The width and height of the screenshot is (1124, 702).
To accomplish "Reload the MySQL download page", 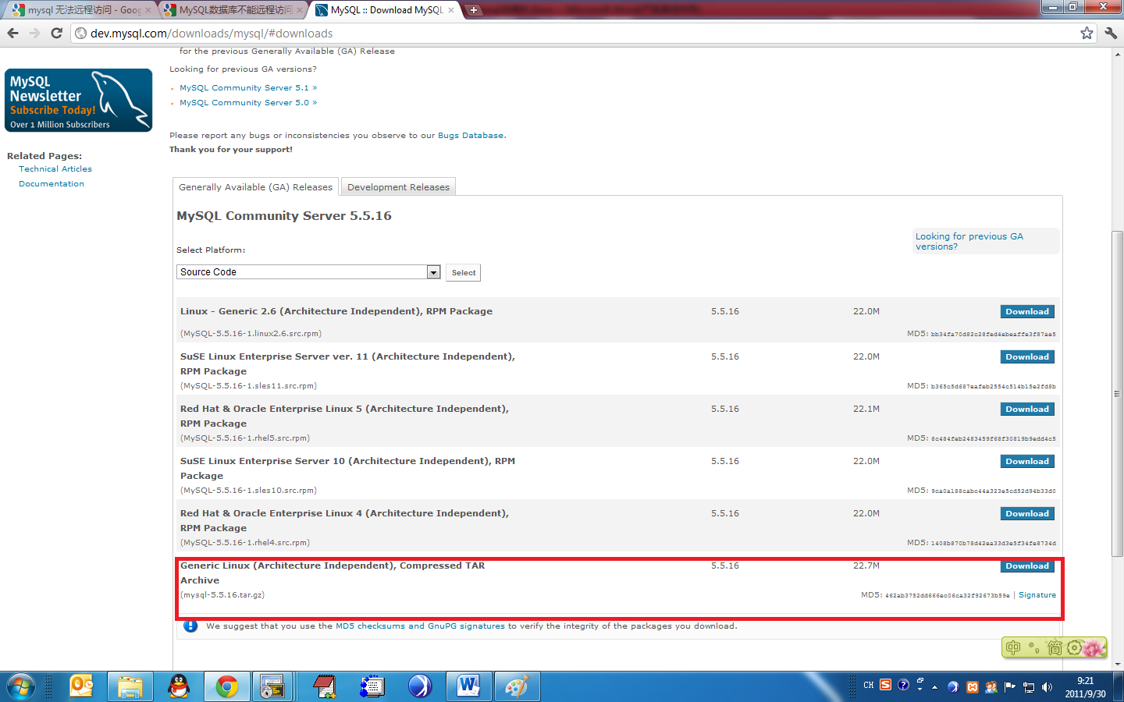I will (56, 33).
